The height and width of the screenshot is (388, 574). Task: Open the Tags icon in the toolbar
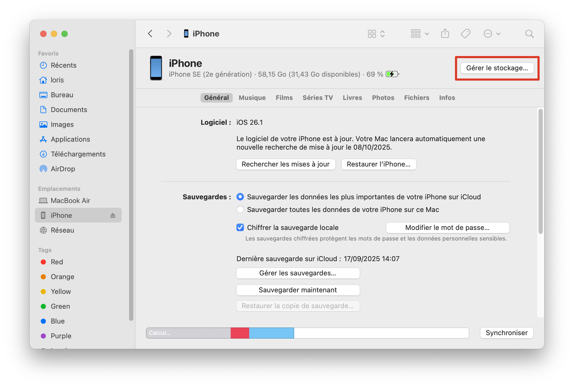[x=466, y=34]
